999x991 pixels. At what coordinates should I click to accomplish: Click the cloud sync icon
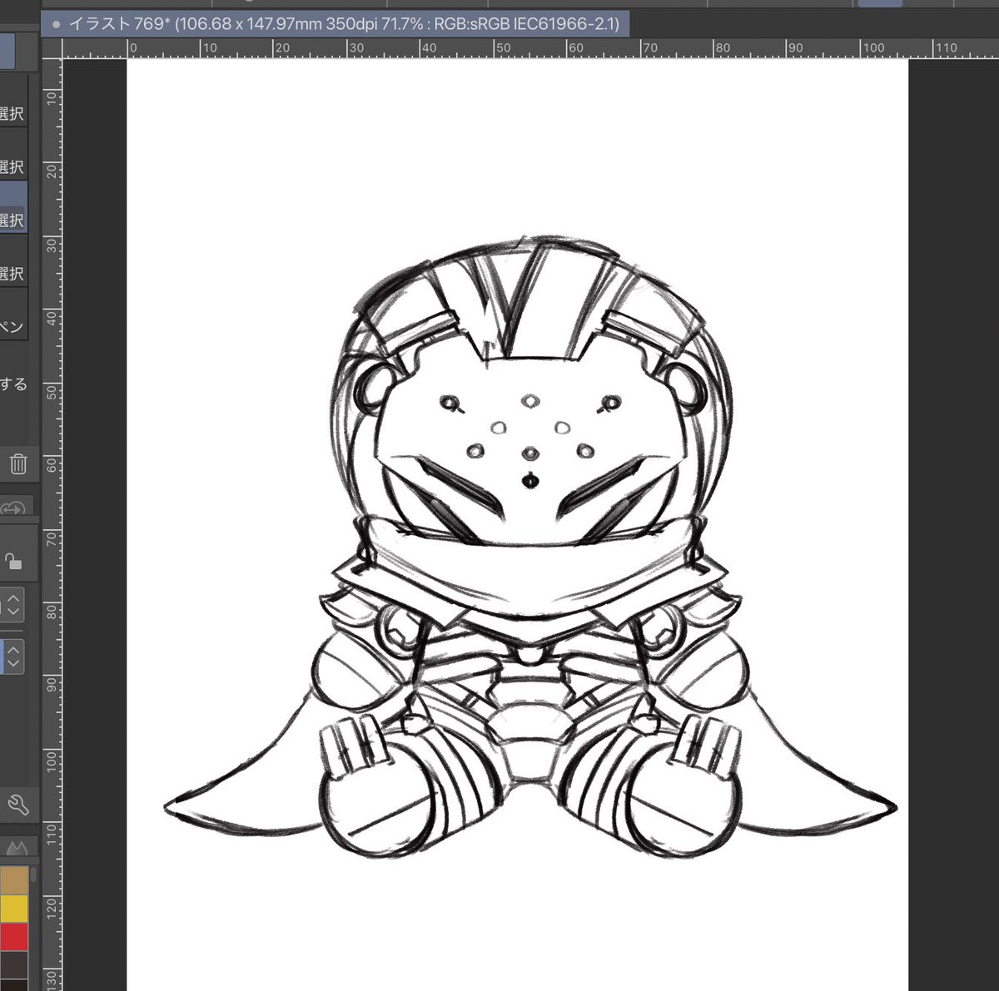click(14, 508)
